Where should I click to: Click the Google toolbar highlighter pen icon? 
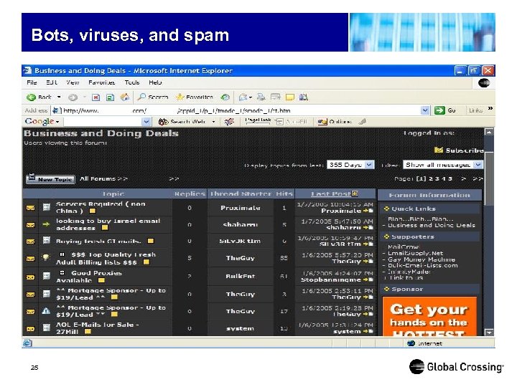pyautogui.click(x=363, y=122)
